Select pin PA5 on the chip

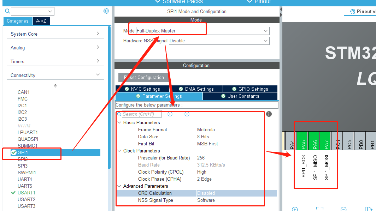click(x=302, y=141)
